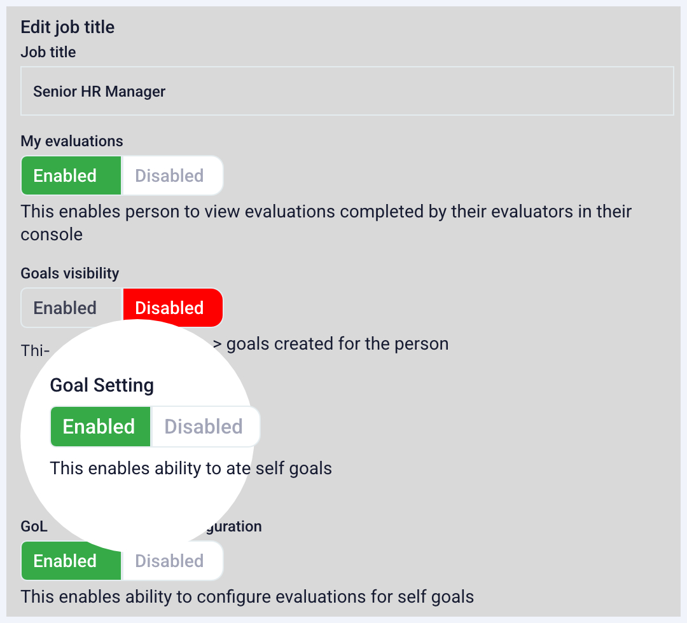The width and height of the screenshot is (687, 623).
Task: Click the My evaluations label
Action: pyautogui.click(x=71, y=140)
